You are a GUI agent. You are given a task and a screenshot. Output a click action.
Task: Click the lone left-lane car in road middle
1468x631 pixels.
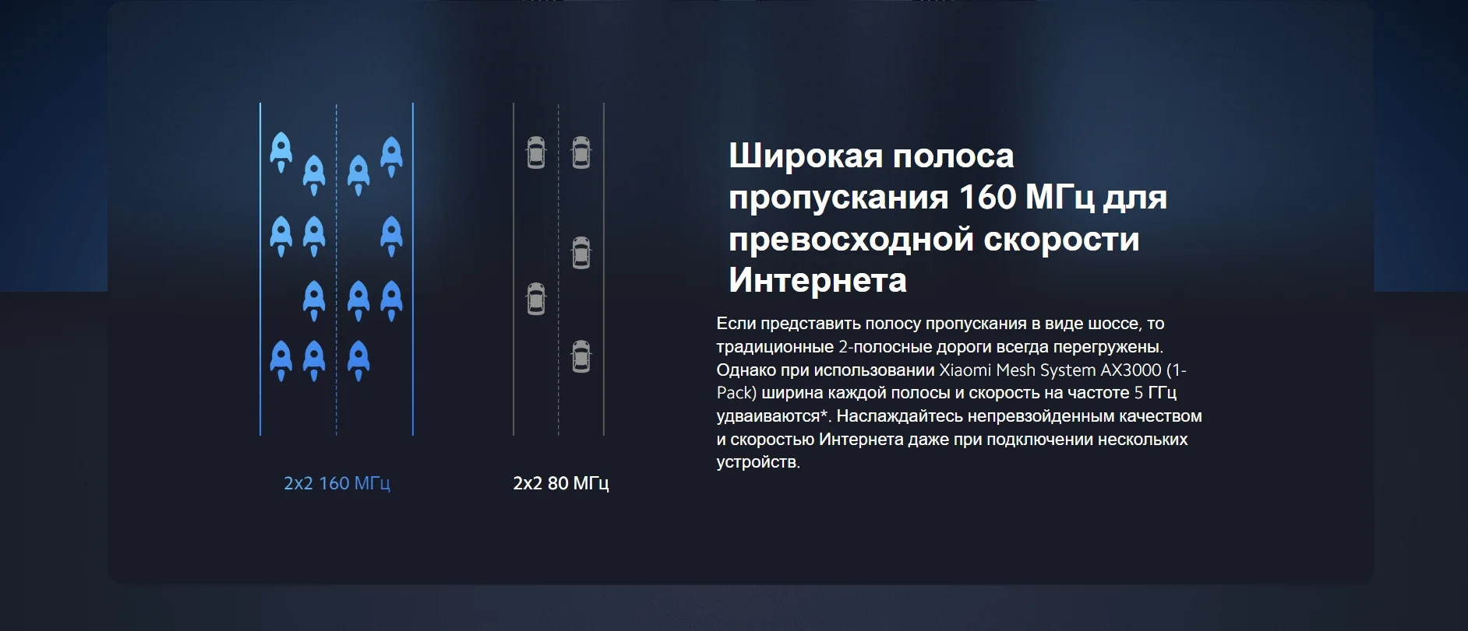point(536,299)
